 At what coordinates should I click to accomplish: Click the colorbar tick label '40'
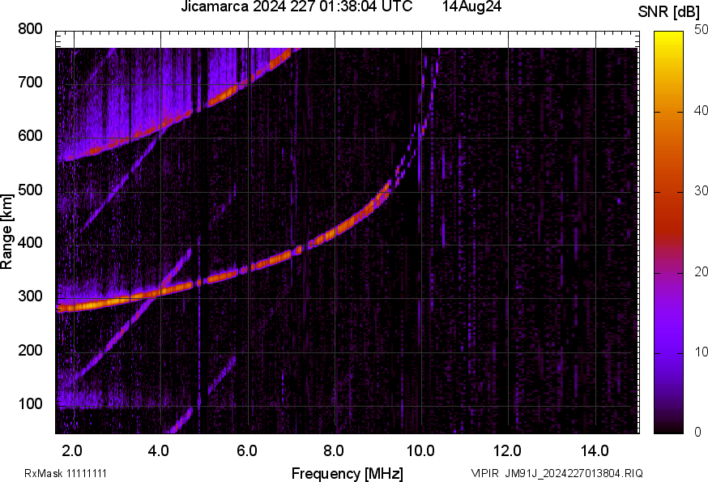pyautogui.click(x=701, y=110)
